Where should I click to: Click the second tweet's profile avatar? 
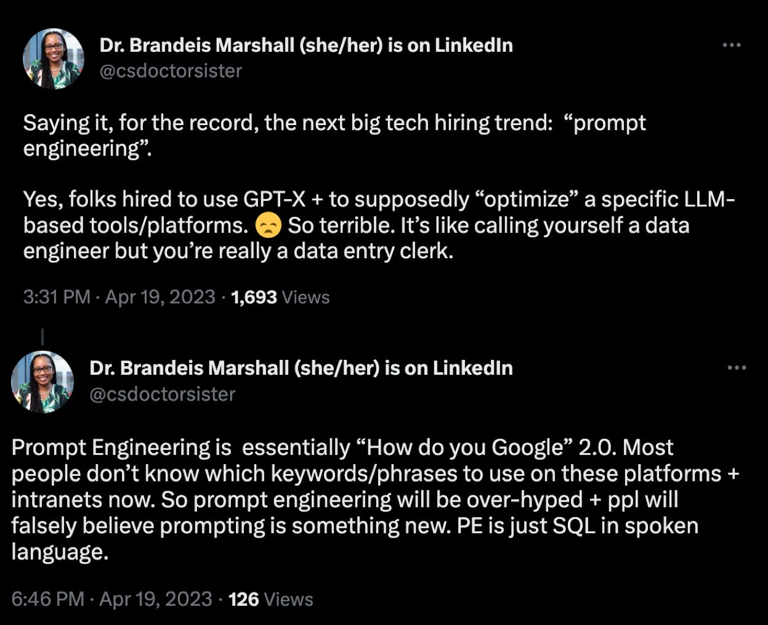pos(42,382)
